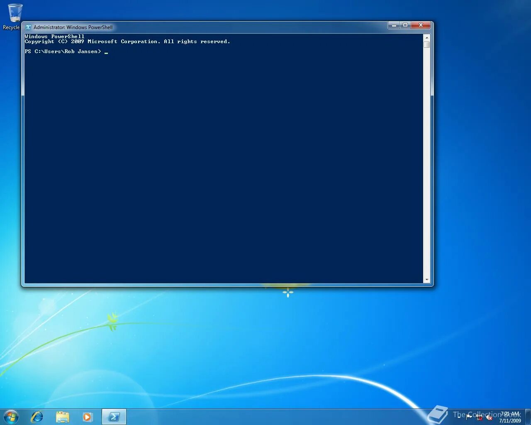Launch Internet Explorer from the taskbar

coord(37,417)
